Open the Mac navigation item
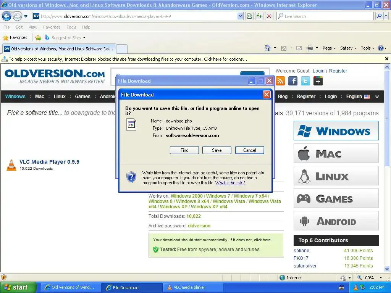391x293 pixels. tap(39, 97)
